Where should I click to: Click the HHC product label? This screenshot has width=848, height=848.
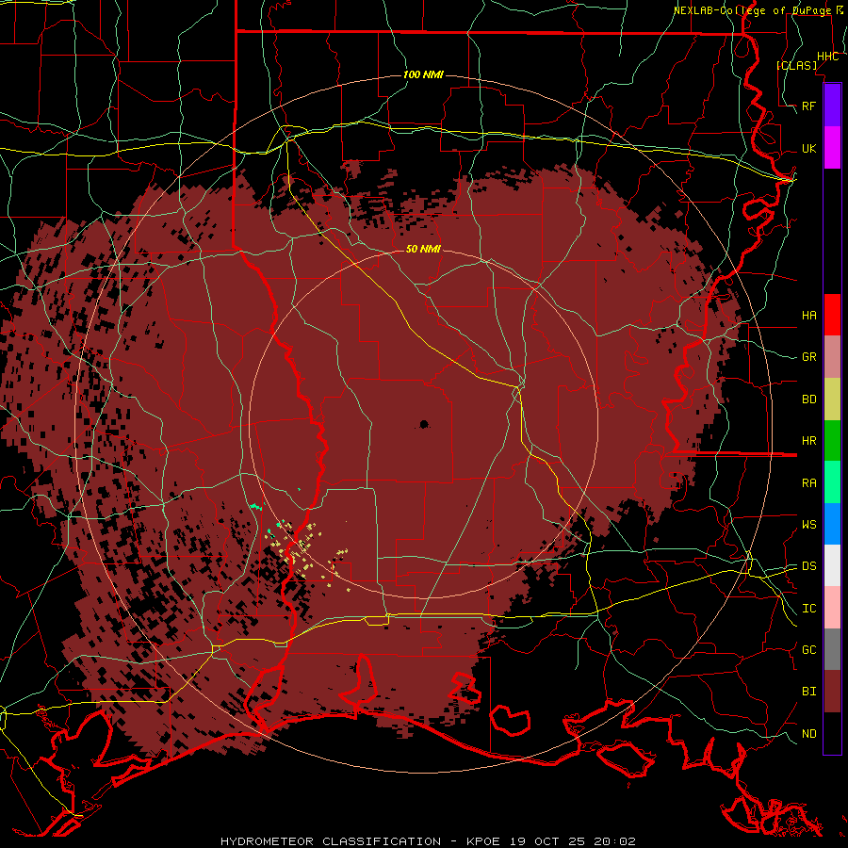(827, 57)
